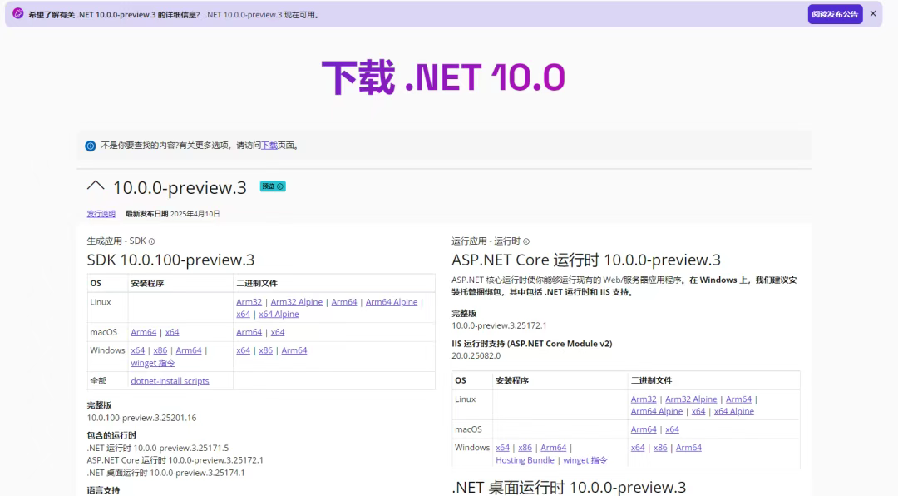Download ASP.NET Core Windows x64 binary
The image size is (898, 496).
(638, 448)
